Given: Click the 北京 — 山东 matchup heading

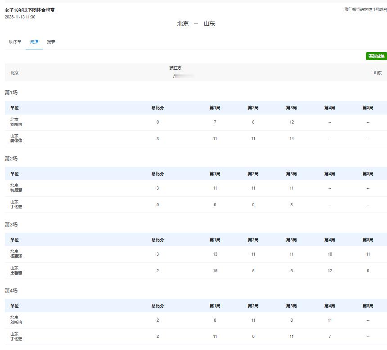Looking at the screenshot, I should pos(196,24).
